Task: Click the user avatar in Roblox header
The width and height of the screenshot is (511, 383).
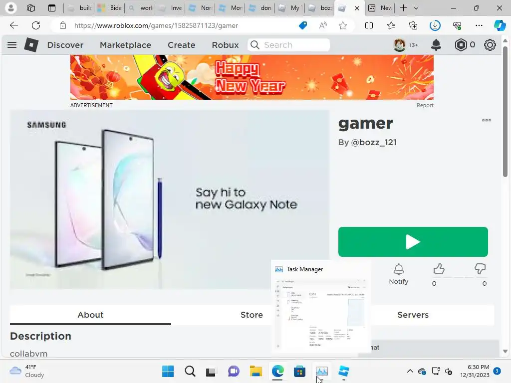Action: pyautogui.click(x=400, y=45)
